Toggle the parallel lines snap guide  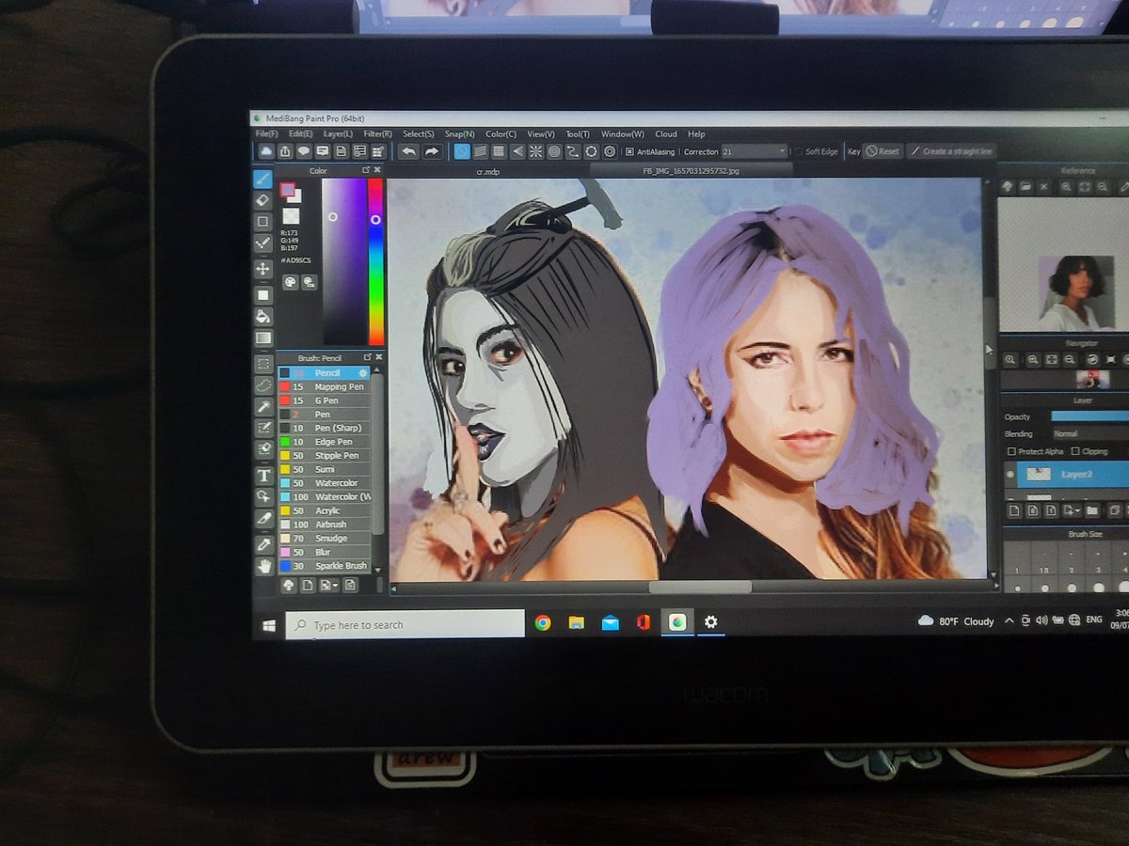click(481, 151)
